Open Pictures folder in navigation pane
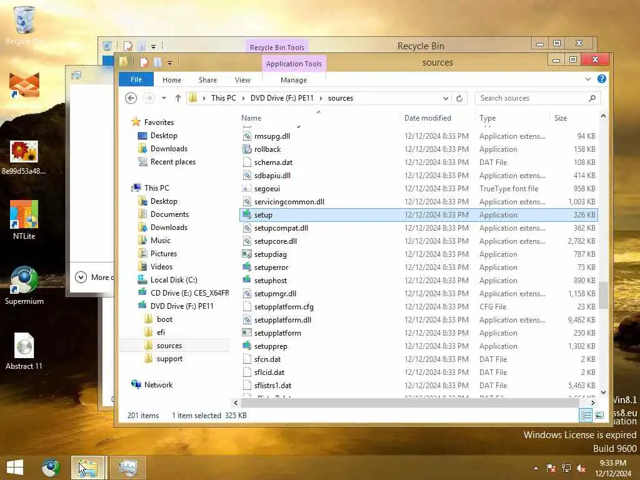This screenshot has width=640, height=480. (x=164, y=254)
